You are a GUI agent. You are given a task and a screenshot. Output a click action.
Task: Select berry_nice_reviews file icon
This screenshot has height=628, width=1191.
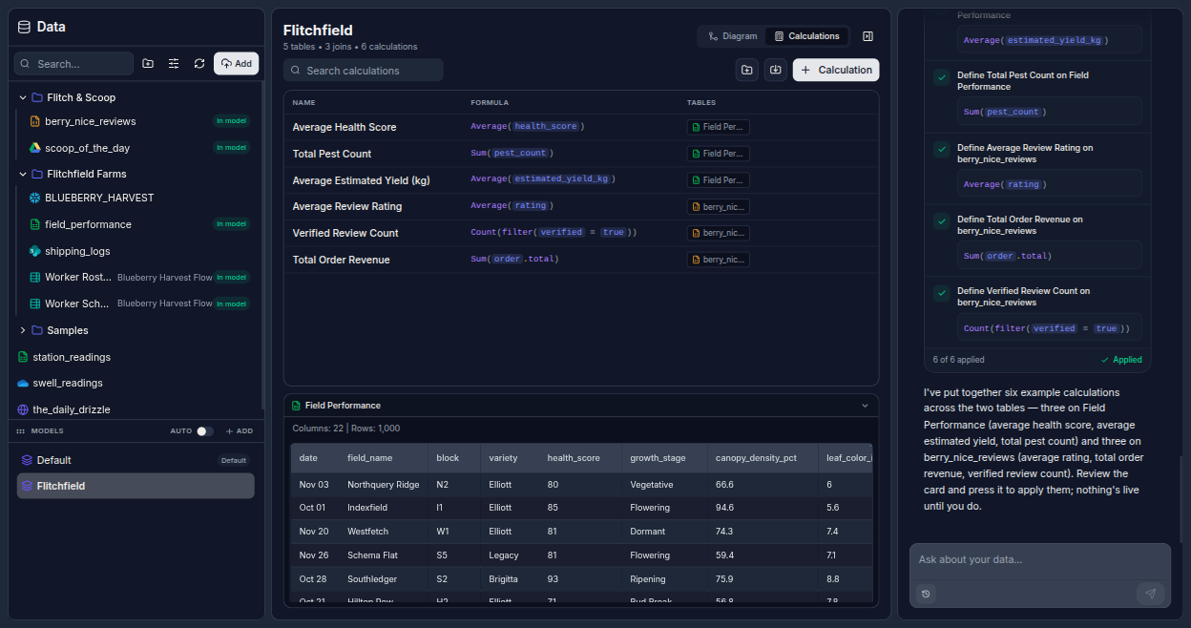tap(35, 121)
